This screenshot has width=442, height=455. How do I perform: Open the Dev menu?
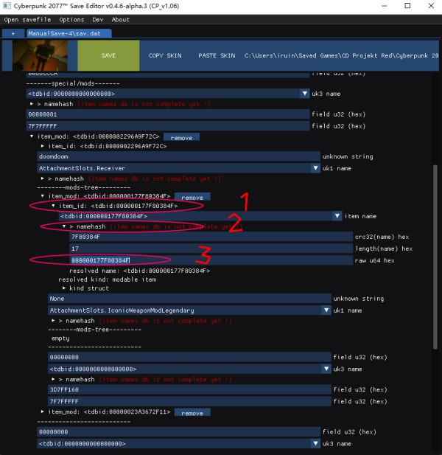click(x=97, y=20)
